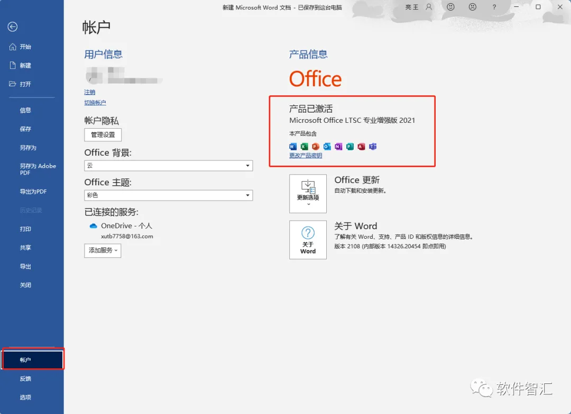
Task: Click the Outlook product icon
Action: [x=327, y=147]
